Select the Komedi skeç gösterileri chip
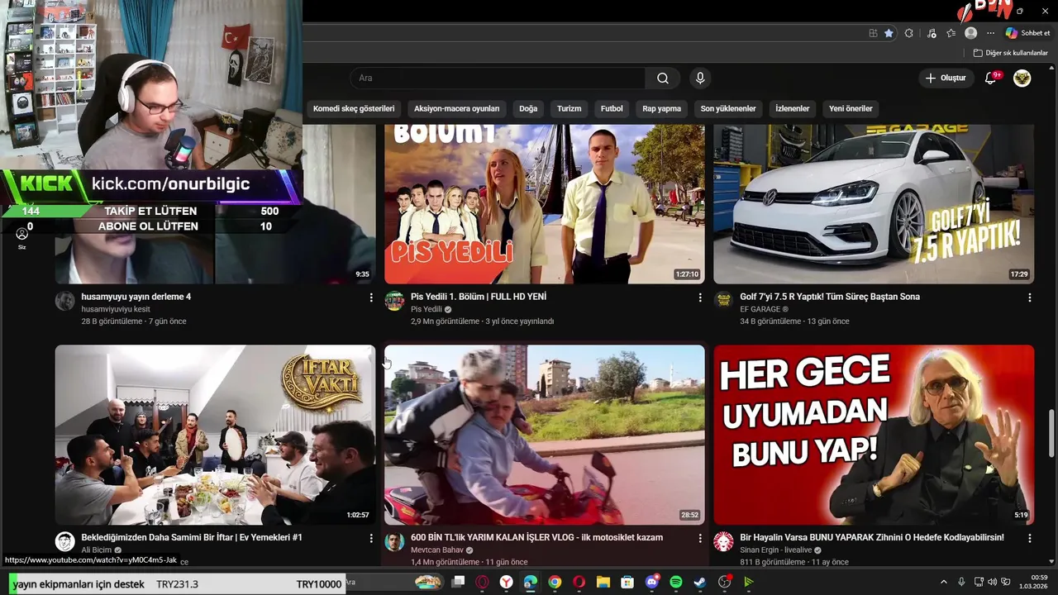 (354, 108)
